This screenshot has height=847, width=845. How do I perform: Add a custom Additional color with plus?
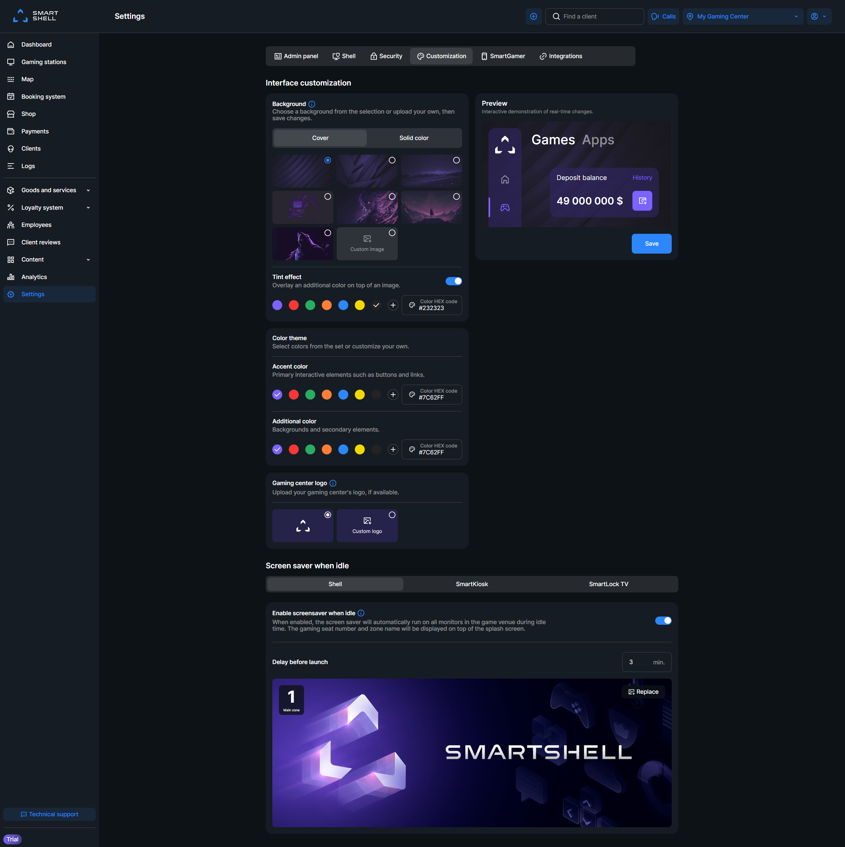pyautogui.click(x=393, y=449)
